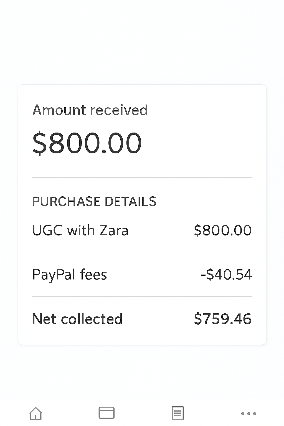Click the divider below the large amount
The height and width of the screenshot is (426, 284).
[142, 177]
